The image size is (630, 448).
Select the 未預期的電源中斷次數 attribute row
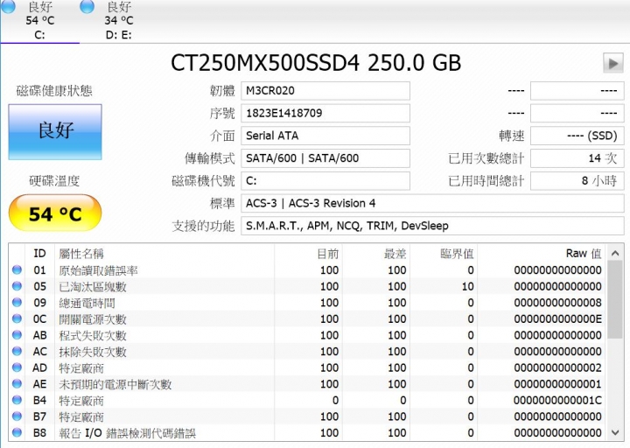(x=308, y=384)
